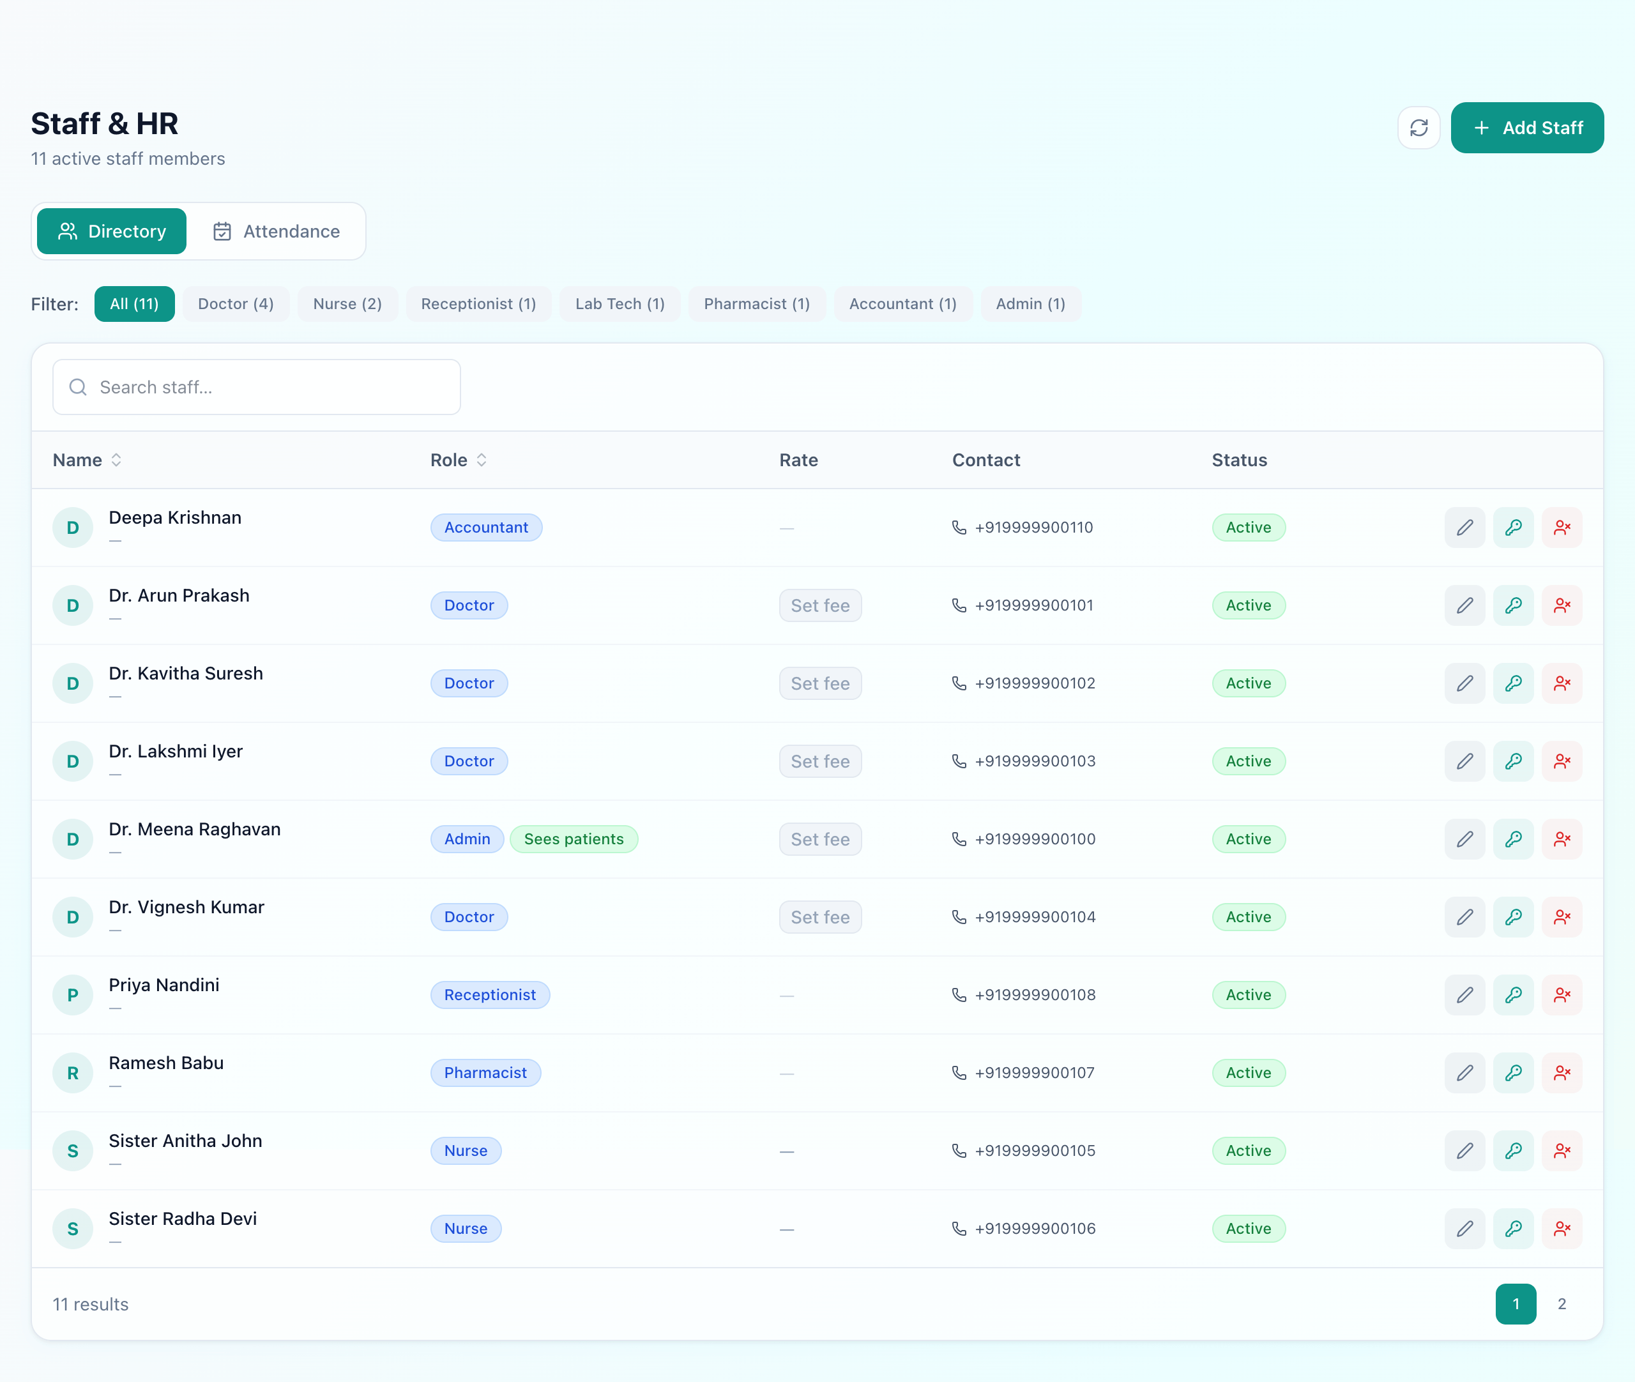Edit Ramesh Babu with the pencil icon
The image size is (1635, 1382).
(1464, 1072)
